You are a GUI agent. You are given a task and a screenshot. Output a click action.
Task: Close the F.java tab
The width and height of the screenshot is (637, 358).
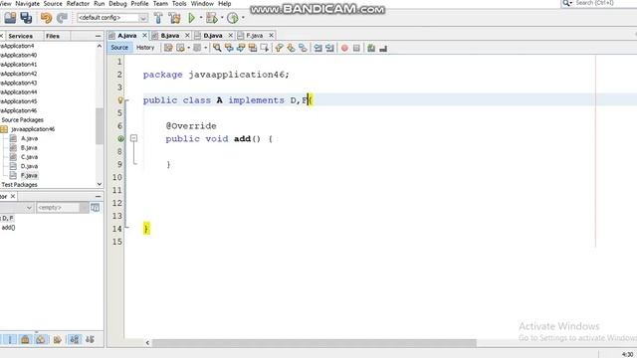(271, 36)
